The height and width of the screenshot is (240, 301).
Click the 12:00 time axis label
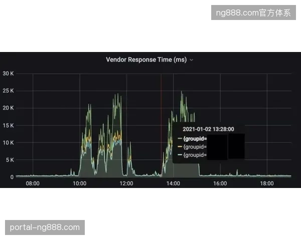click(x=126, y=183)
